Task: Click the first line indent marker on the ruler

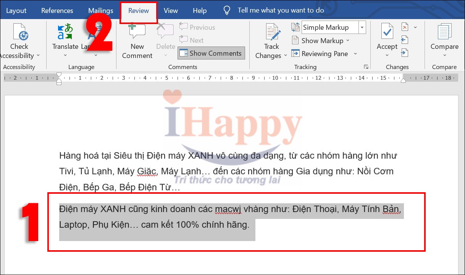Action: click(x=59, y=75)
